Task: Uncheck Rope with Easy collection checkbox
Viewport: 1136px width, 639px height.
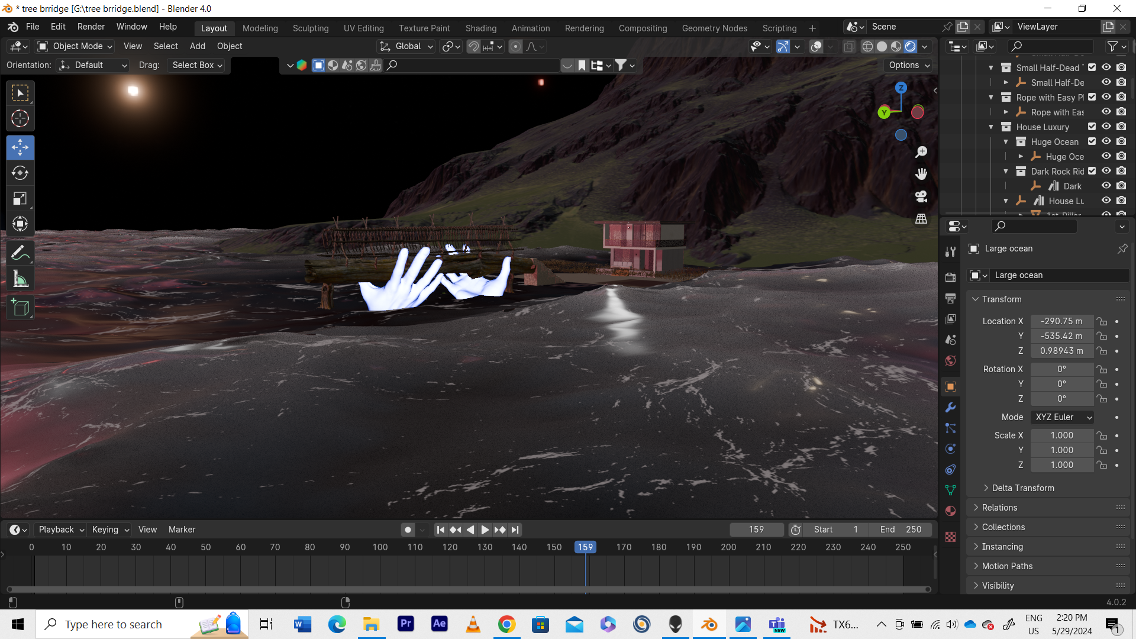Action: [1092, 97]
